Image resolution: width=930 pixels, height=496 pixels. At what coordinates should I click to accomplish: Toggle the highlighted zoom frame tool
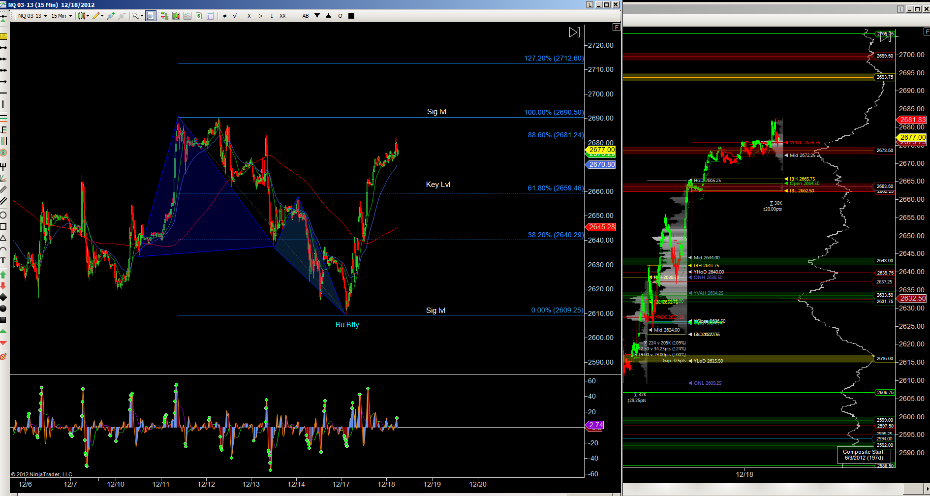(151, 16)
